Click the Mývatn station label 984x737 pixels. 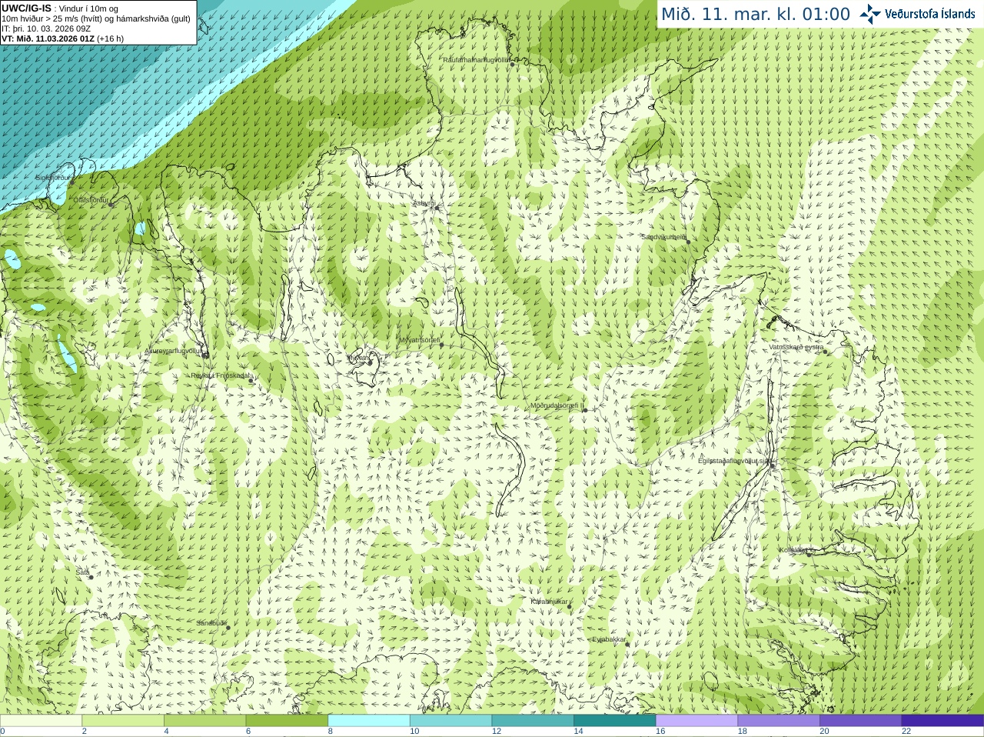click(x=359, y=358)
